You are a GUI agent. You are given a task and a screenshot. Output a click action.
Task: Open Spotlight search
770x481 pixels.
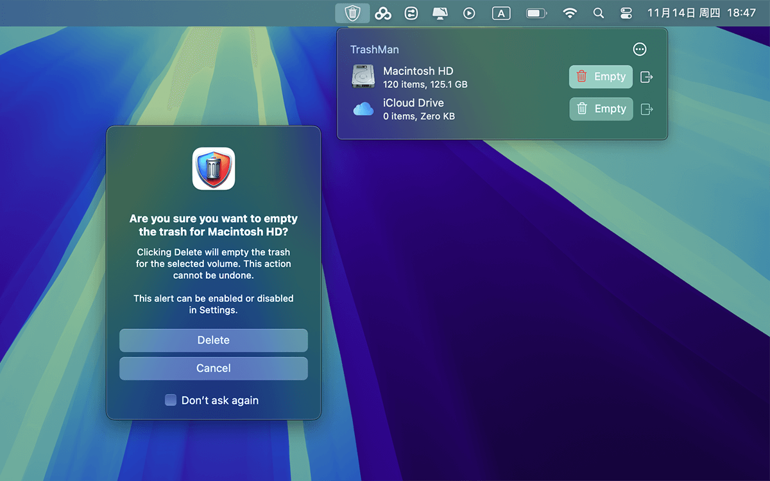pos(599,13)
